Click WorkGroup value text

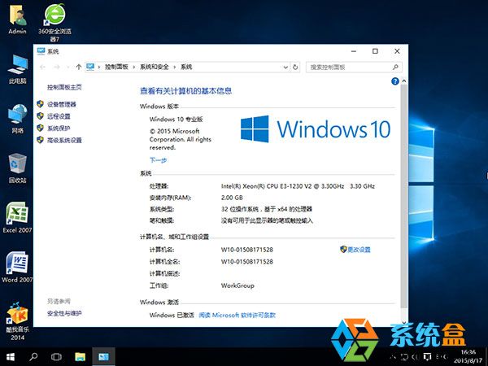(237, 285)
